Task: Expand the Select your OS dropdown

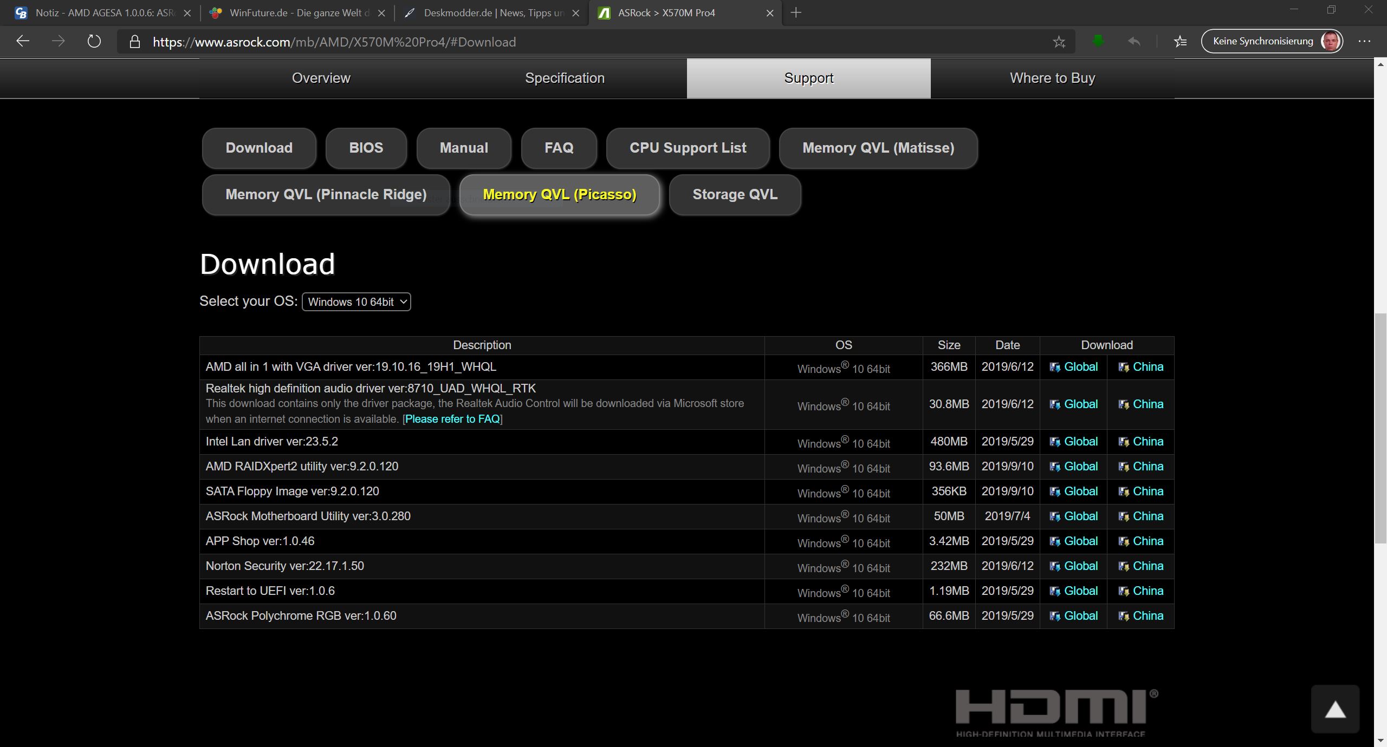Action: 357,302
